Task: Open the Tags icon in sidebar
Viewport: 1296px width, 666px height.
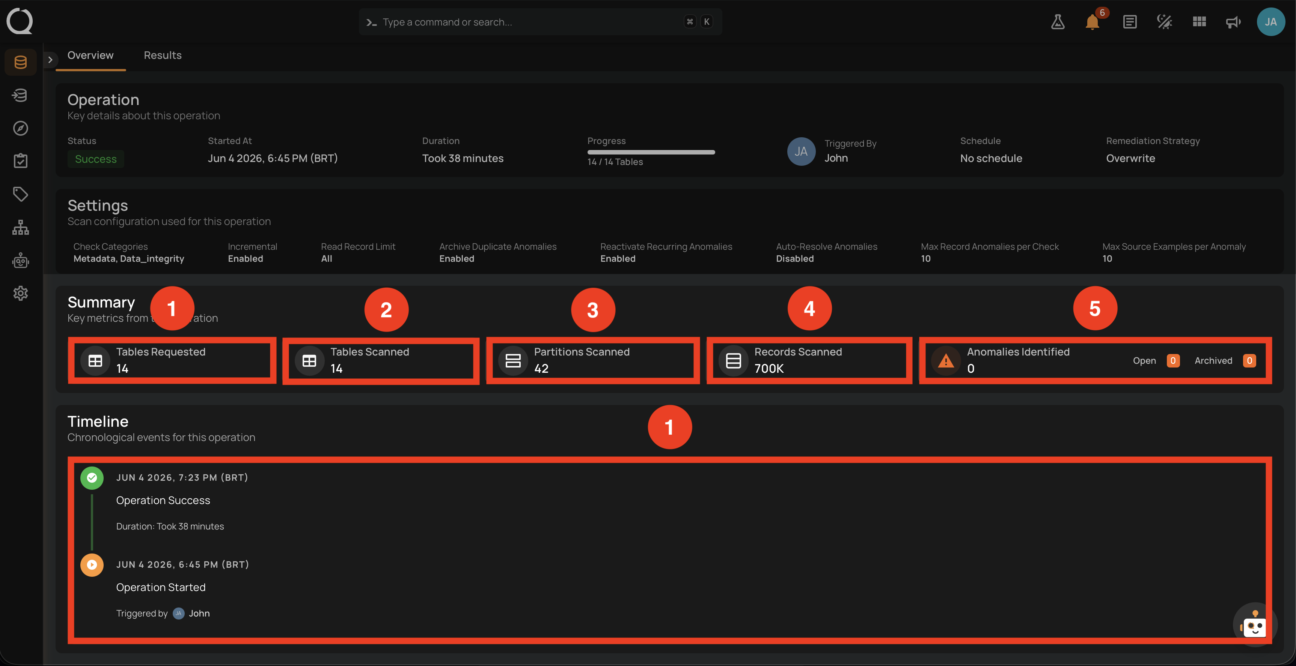Action: point(21,194)
